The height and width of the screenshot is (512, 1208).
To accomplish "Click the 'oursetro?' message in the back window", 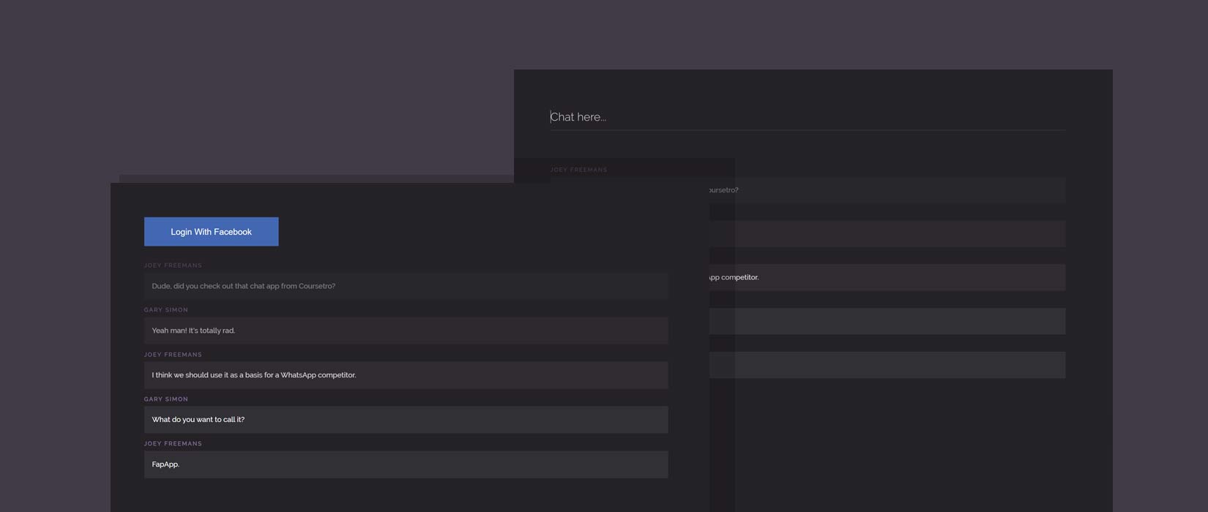I will coord(887,190).
